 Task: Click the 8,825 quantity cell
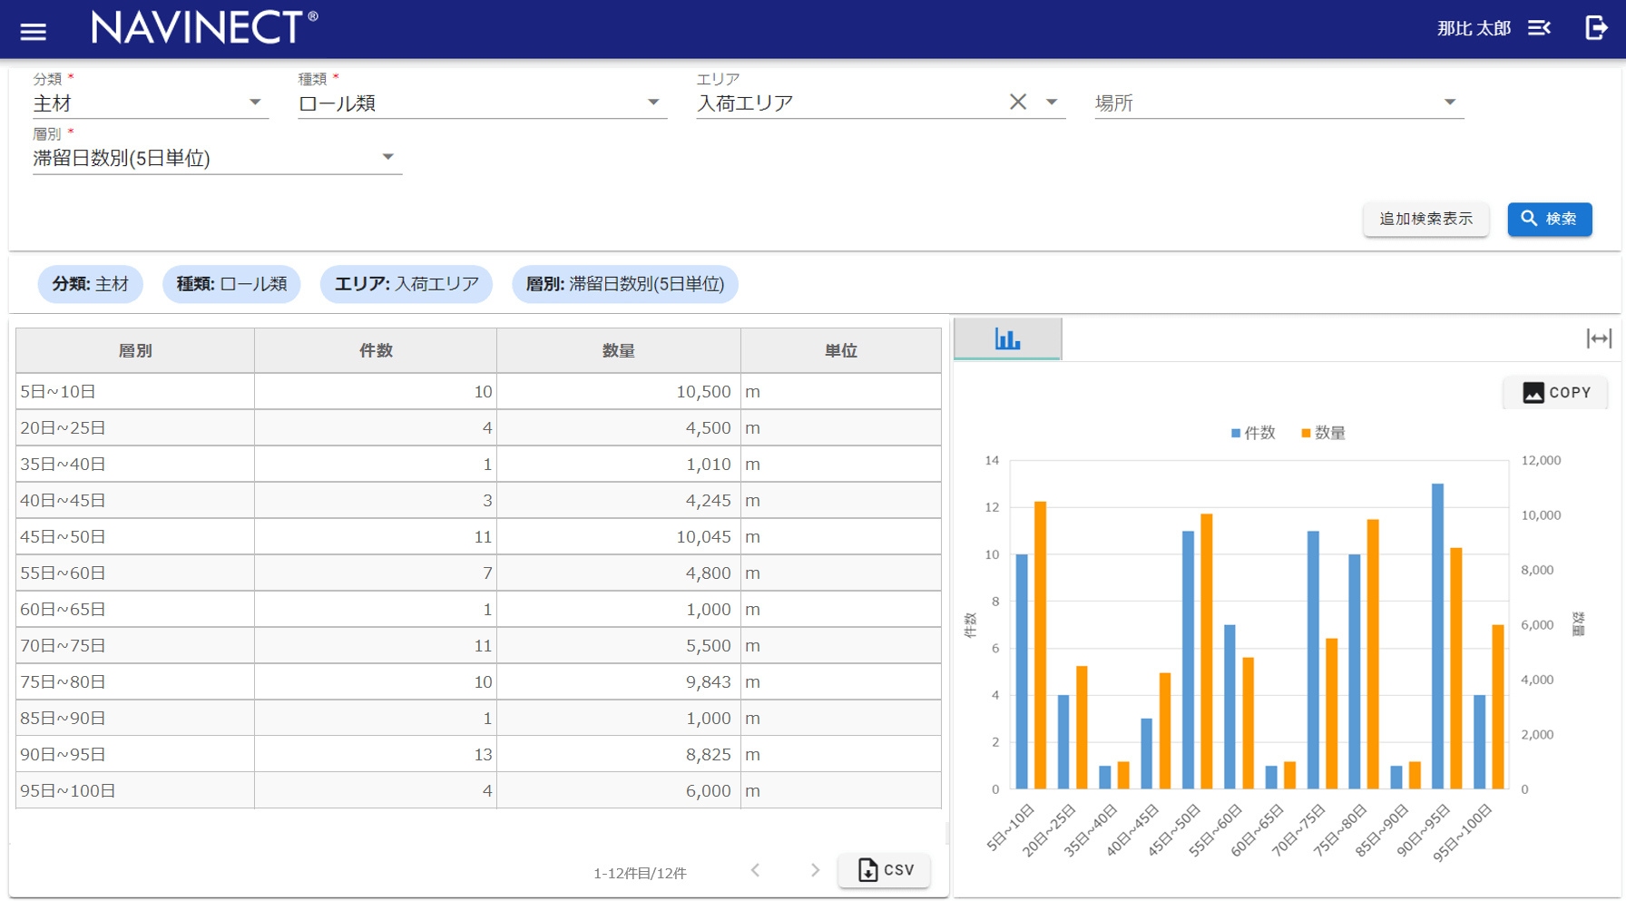click(x=619, y=754)
